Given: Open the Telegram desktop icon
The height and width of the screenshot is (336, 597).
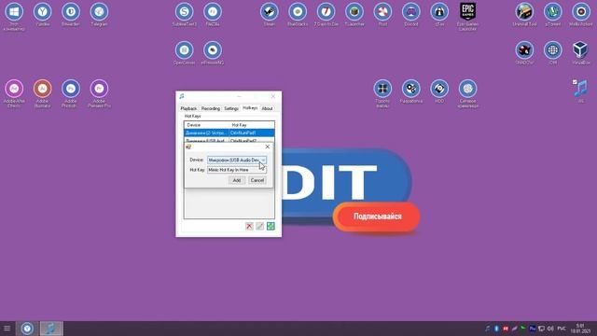Looking at the screenshot, I should [x=99, y=15].
